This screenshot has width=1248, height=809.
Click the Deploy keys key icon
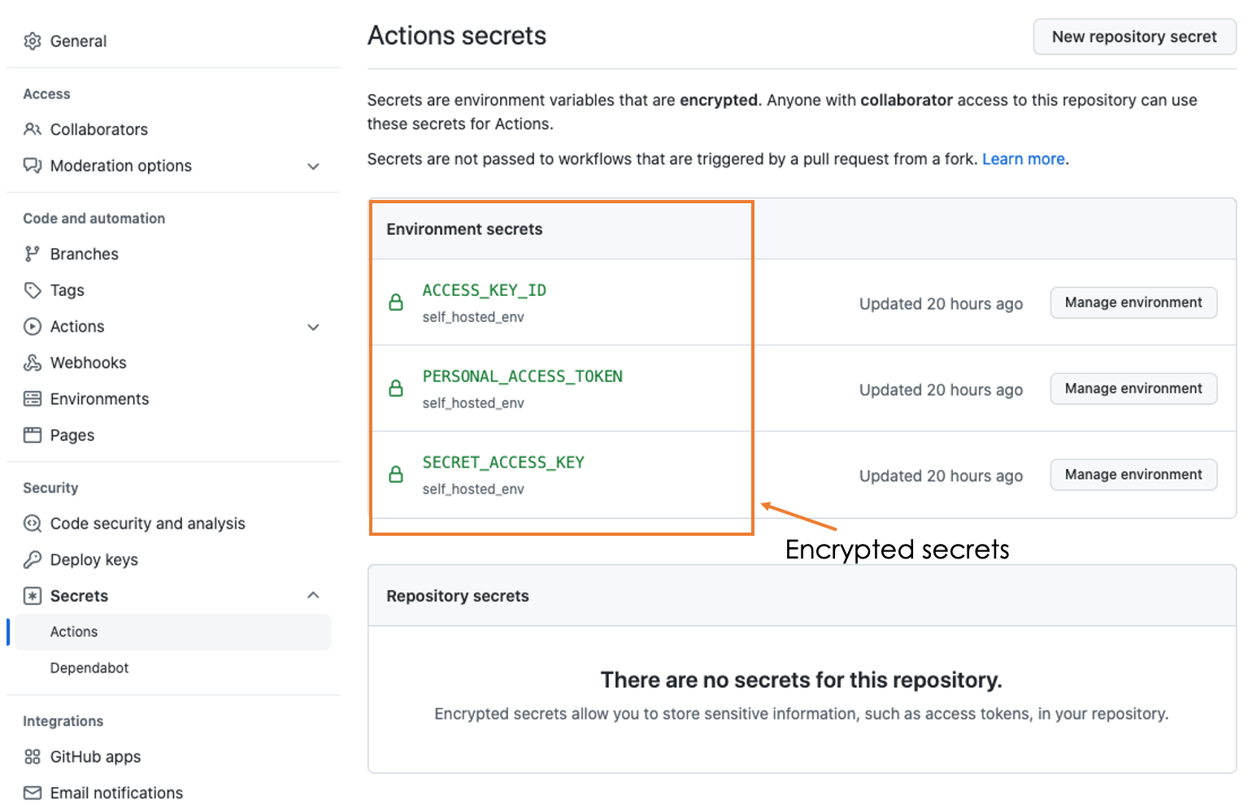(x=33, y=559)
